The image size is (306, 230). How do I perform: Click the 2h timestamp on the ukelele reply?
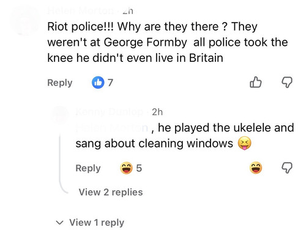click(x=157, y=112)
